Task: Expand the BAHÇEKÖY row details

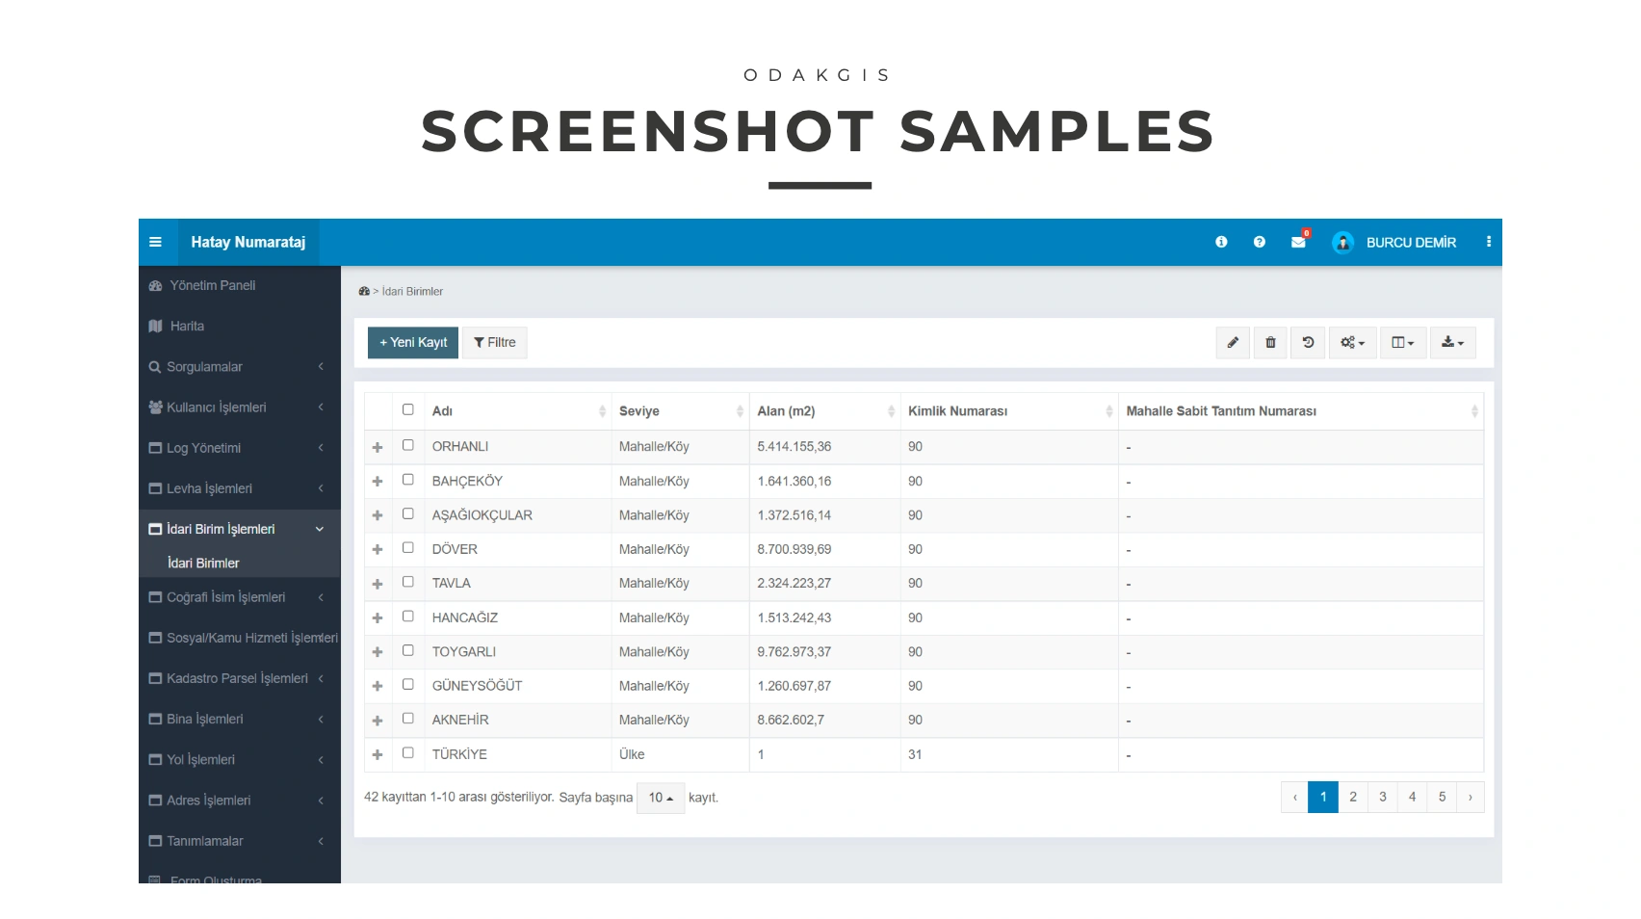Action: pos(378,481)
